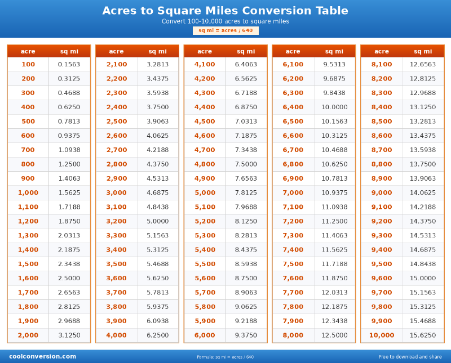Select the 4,000 acre cell
This screenshot has width=451, height=363.
117,335
